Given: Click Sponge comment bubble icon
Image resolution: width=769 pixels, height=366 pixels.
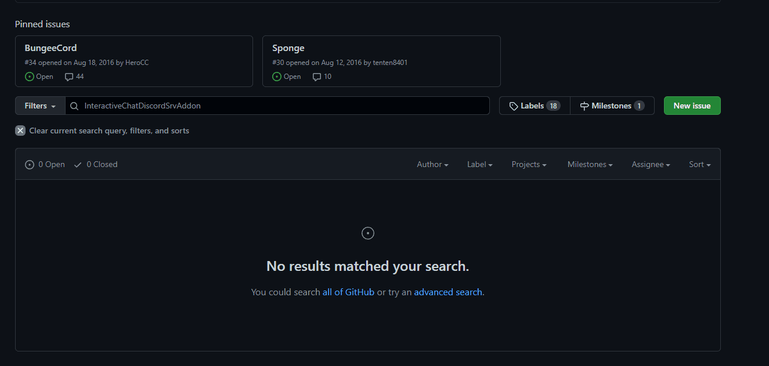Looking at the screenshot, I should 317,77.
